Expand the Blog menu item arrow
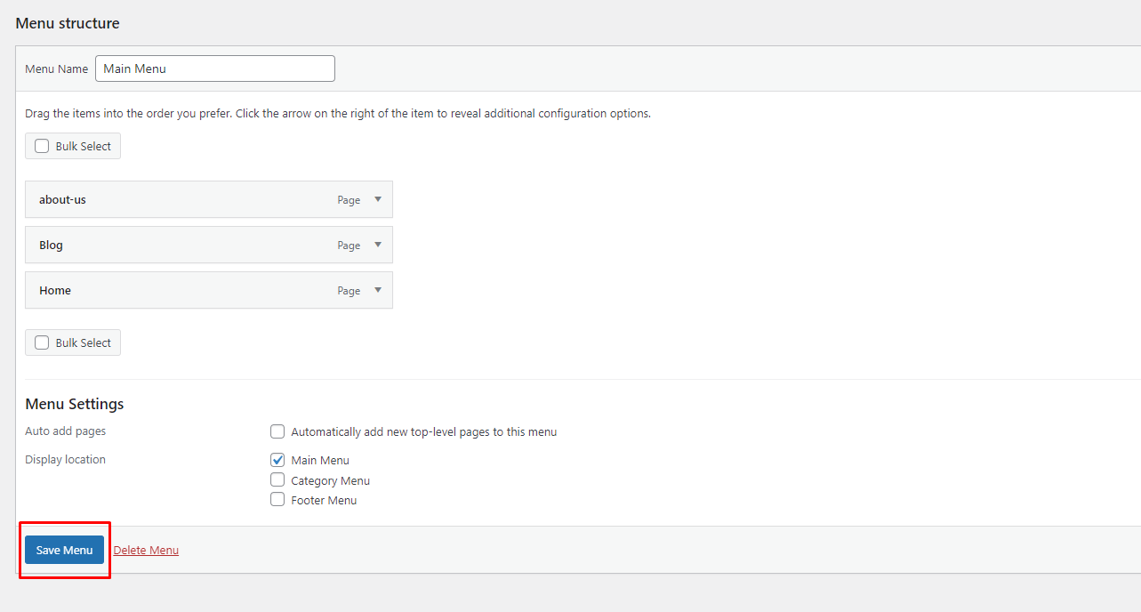The width and height of the screenshot is (1141, 612). click(x=378, y=245)
